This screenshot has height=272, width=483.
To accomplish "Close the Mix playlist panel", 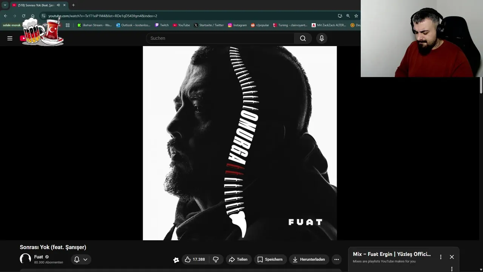I will tap(452, 257).
